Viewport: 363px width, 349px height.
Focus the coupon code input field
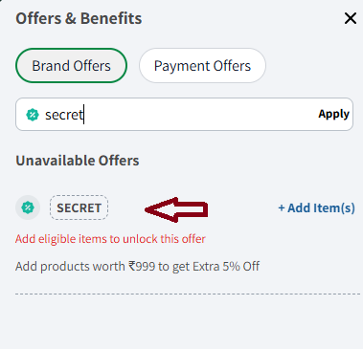tap(184, 114)
